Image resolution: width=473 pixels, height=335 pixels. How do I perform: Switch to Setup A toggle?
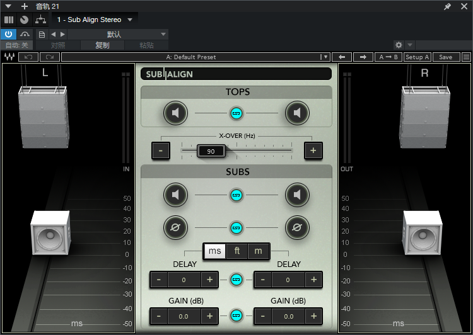tap(418, 57)
